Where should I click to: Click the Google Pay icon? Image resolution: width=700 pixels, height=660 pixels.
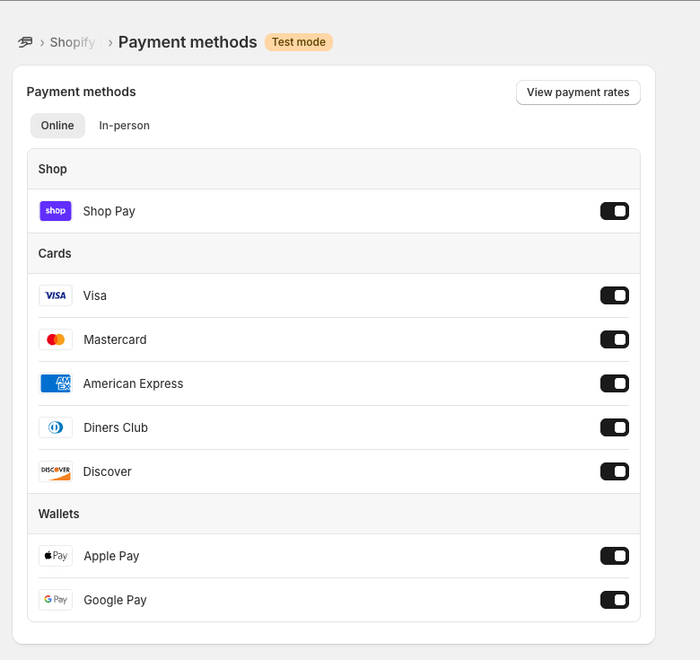[x=56, y=600]
